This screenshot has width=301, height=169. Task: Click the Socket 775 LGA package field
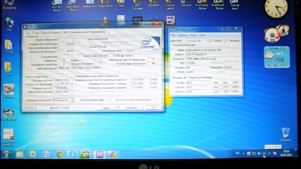click(x=98, y=47)
